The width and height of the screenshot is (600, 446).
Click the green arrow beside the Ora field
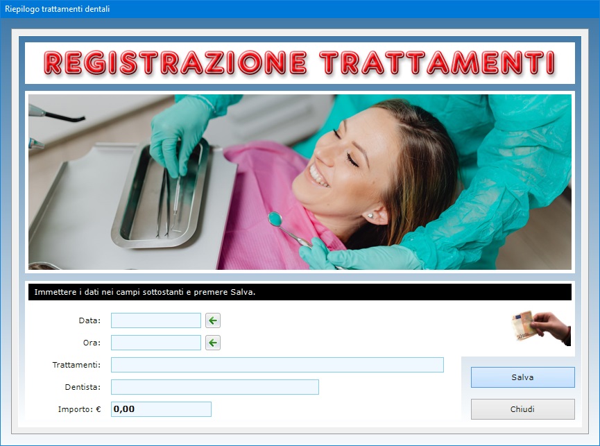[213, 343]
